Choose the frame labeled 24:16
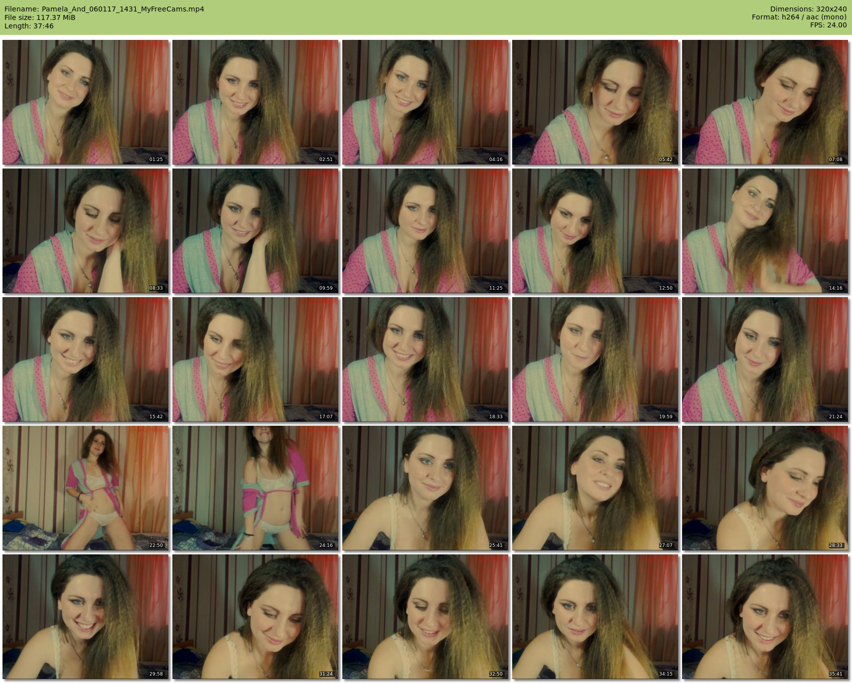 pos(255,488)
